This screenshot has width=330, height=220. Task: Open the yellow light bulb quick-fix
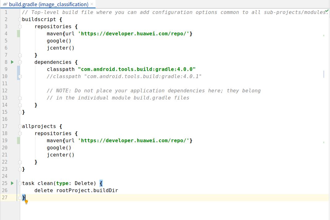pos(26,202)
